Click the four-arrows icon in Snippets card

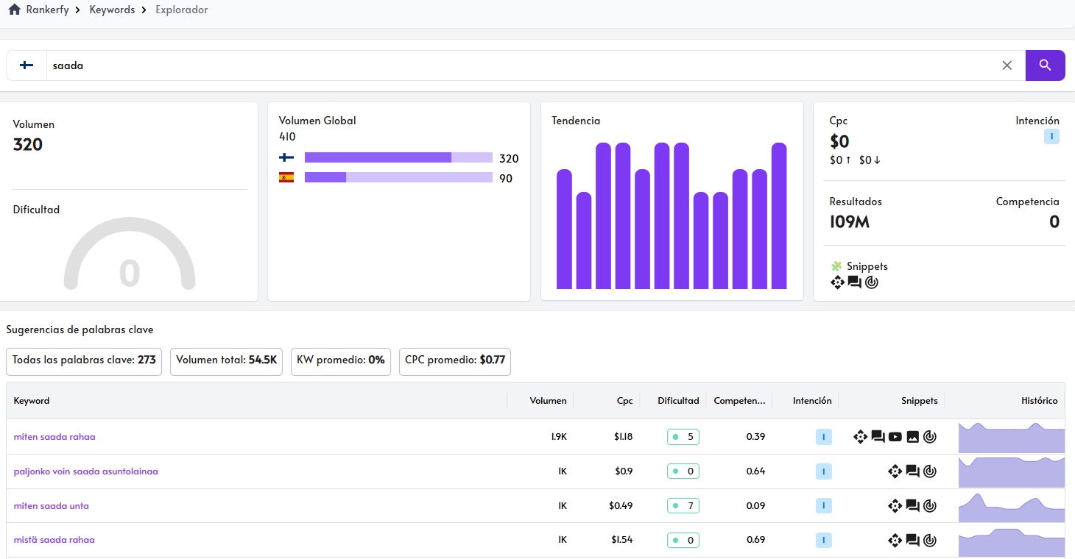click(x=837, y=282)
